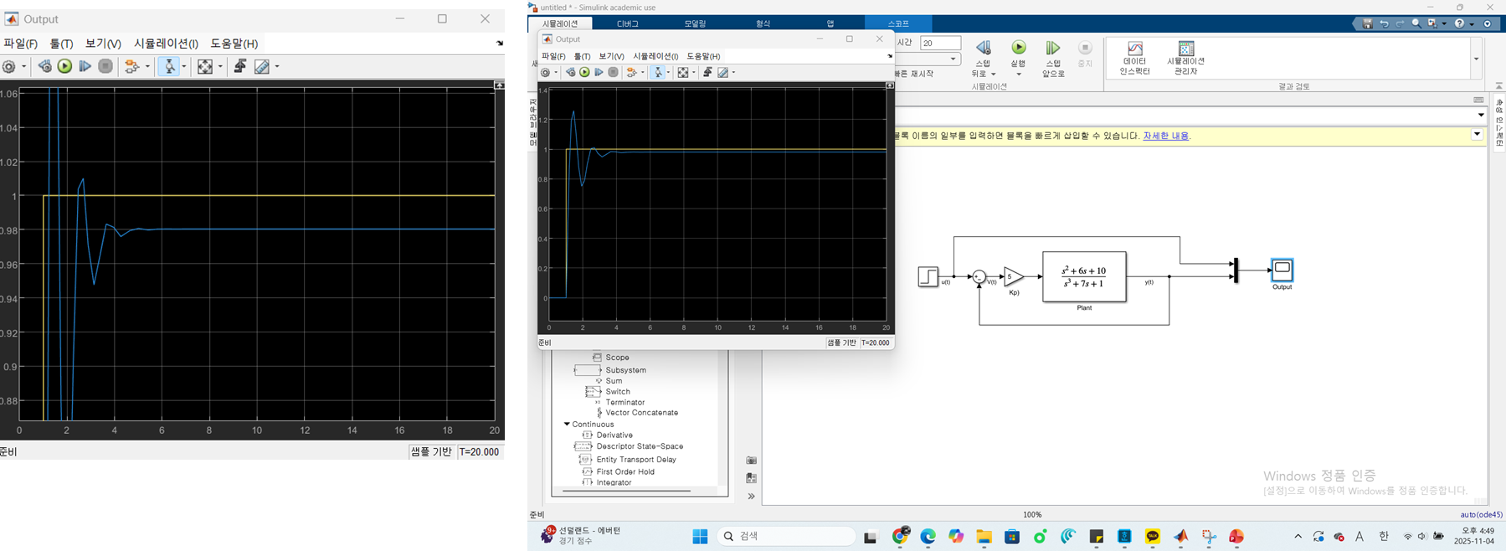The image size is (1506, 551).
Task: Open measurements ruler in smaller Output scope
Action: (x=723, y=73)
